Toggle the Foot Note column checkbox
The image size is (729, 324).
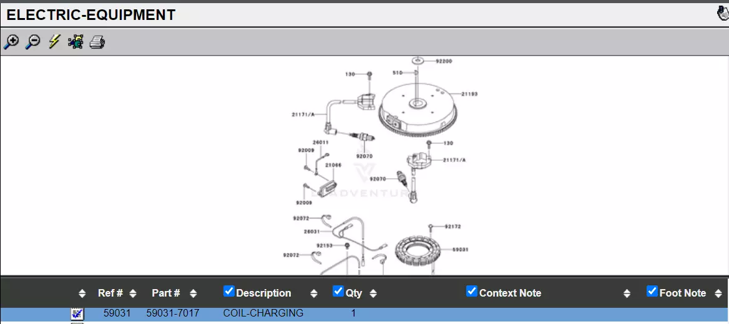[652, 291]
